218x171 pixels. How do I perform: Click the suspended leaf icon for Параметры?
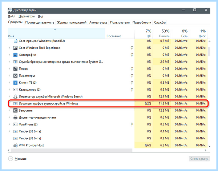[132, 75]
